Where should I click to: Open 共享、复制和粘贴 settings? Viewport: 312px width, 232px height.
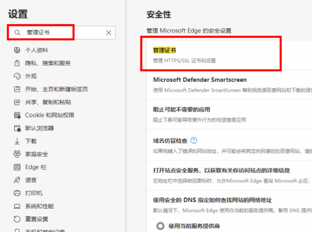[x=48, y=102]
